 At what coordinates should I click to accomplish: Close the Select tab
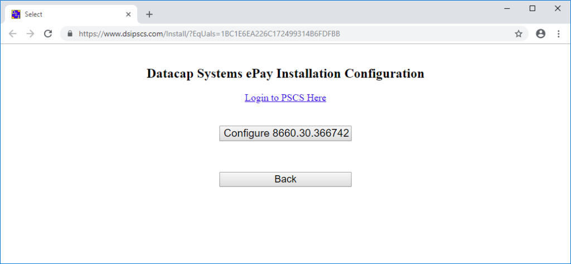tap(128, 15)
